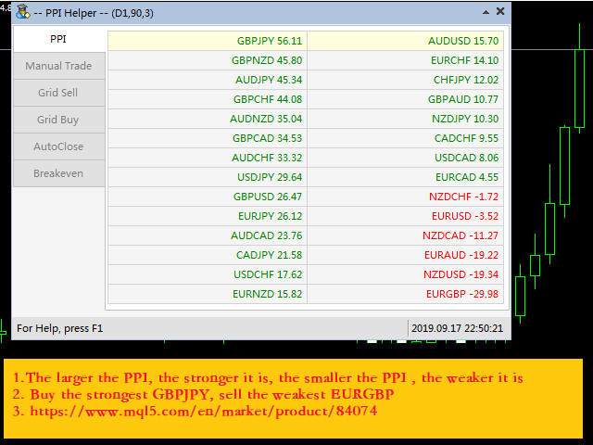Select the EURJPY 26.12 cell
The width and height of the screenshot is (593, 445).
[x=208, y=216]
